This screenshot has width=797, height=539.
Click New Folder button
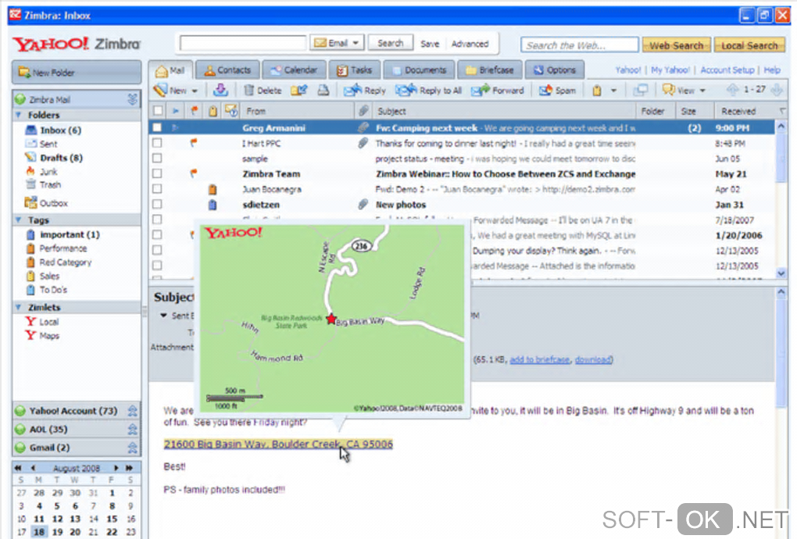point(77,72)
